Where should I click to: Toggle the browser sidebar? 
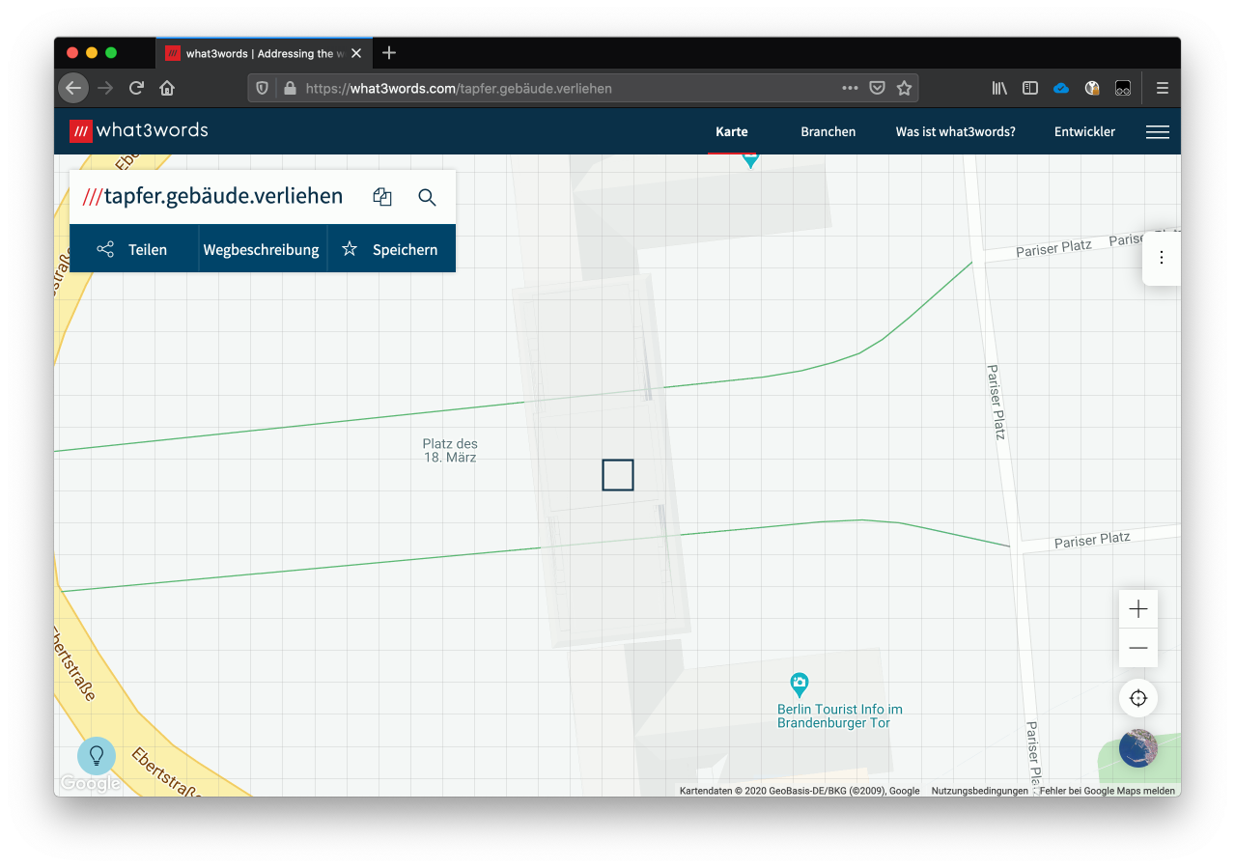coord(1030,88)
